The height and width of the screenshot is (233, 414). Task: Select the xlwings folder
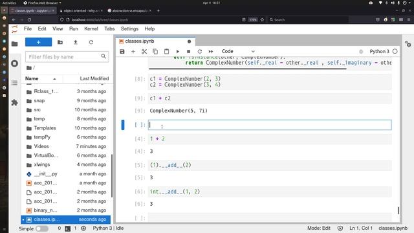coord(67,164)
